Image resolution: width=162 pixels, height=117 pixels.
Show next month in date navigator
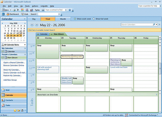coord(25,23)
